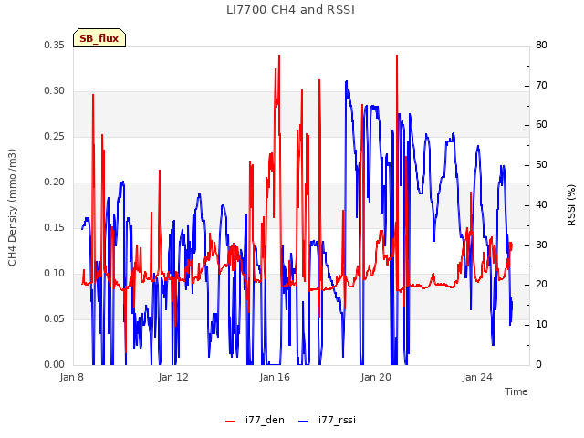Click the Jan 16 x-axis label
Screen dimensions: 584x438
pos(275,377)
